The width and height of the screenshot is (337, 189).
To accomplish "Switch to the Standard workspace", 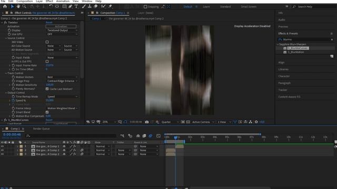I will click(x=225, y=7).
